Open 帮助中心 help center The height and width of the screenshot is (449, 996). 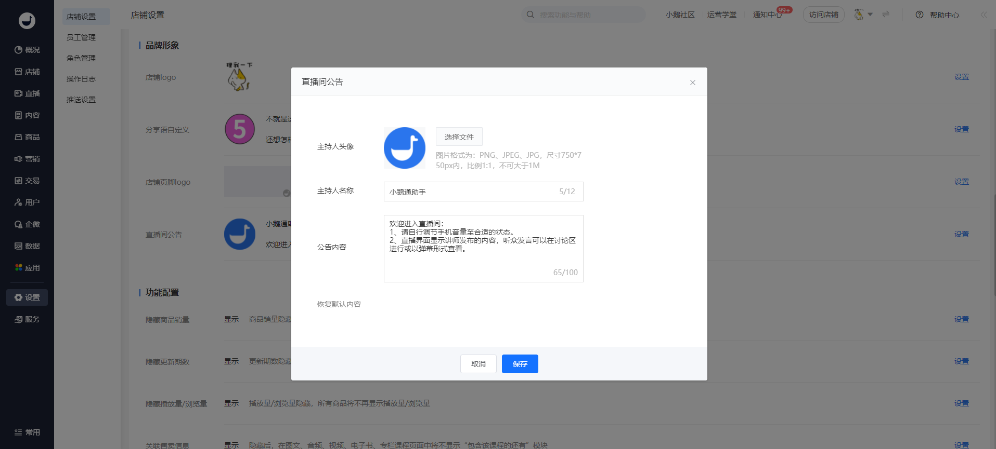tap(938, 15)
